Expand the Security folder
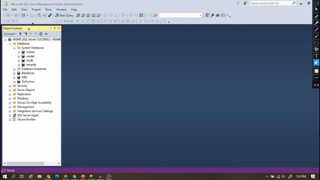The image size is (320, 180). (x=10, y=86)
